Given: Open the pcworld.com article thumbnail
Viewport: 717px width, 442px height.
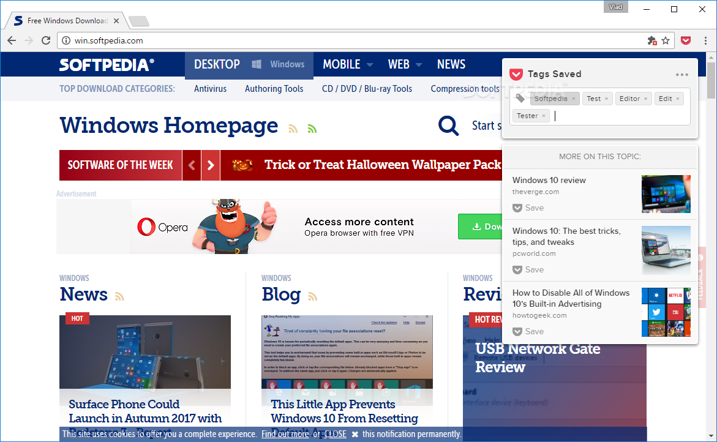Looking at the screenshot, I should pyautogui.click(x=666, y=250).
